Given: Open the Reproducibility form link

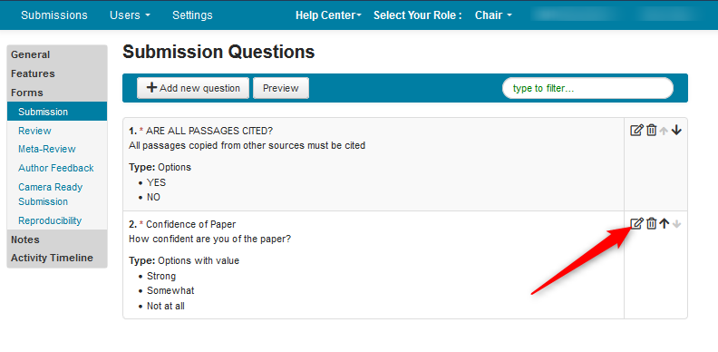Looking at the screenshot, I should coord(50,220).
